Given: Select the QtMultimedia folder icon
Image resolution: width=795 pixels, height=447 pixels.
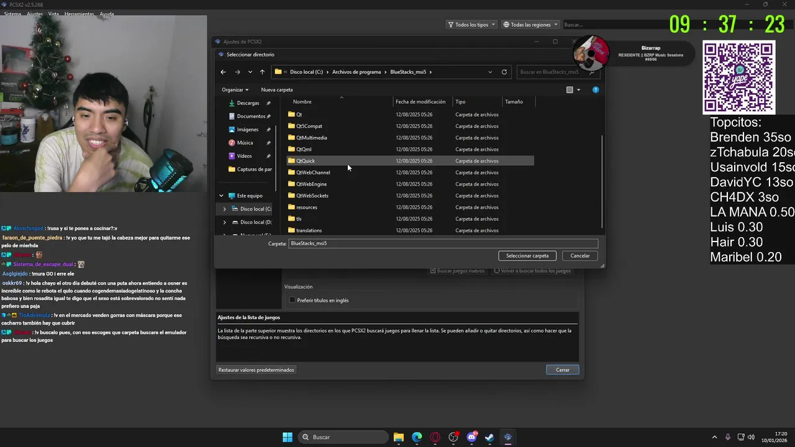Looking at the screenshot, I should click(291, 138).
